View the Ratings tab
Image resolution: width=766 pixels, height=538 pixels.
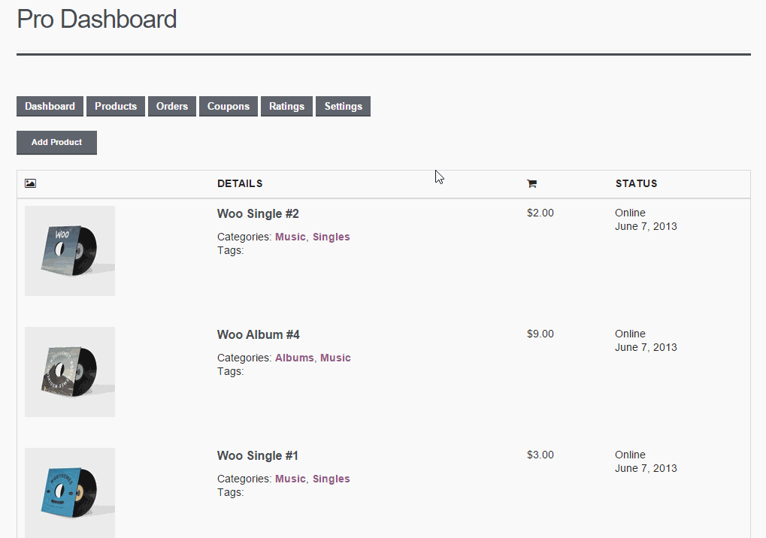(x=286, y=107)
